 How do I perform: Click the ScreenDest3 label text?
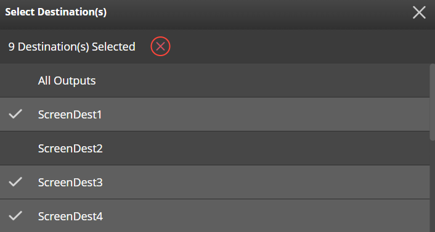point(70,182)
